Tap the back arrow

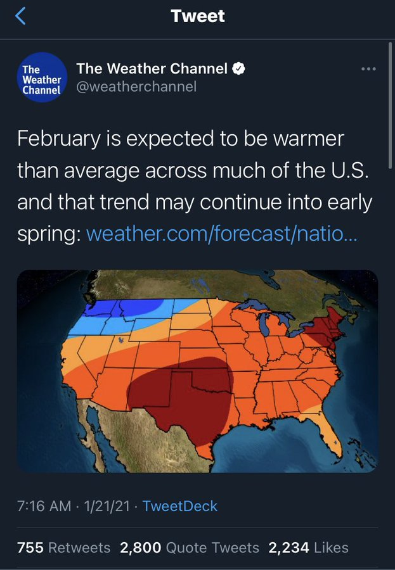tap(21, 17)
